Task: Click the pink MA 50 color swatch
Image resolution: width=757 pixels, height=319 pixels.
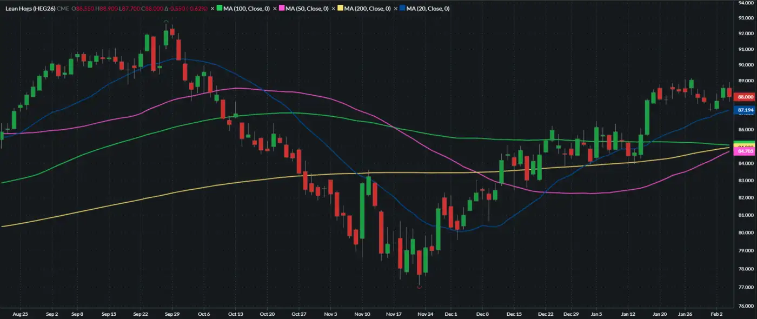Action: pyautogui.click(x=282, y=9)
